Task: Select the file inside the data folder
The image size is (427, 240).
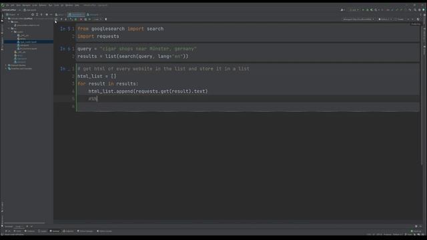Action: click(x=27, y=25)
